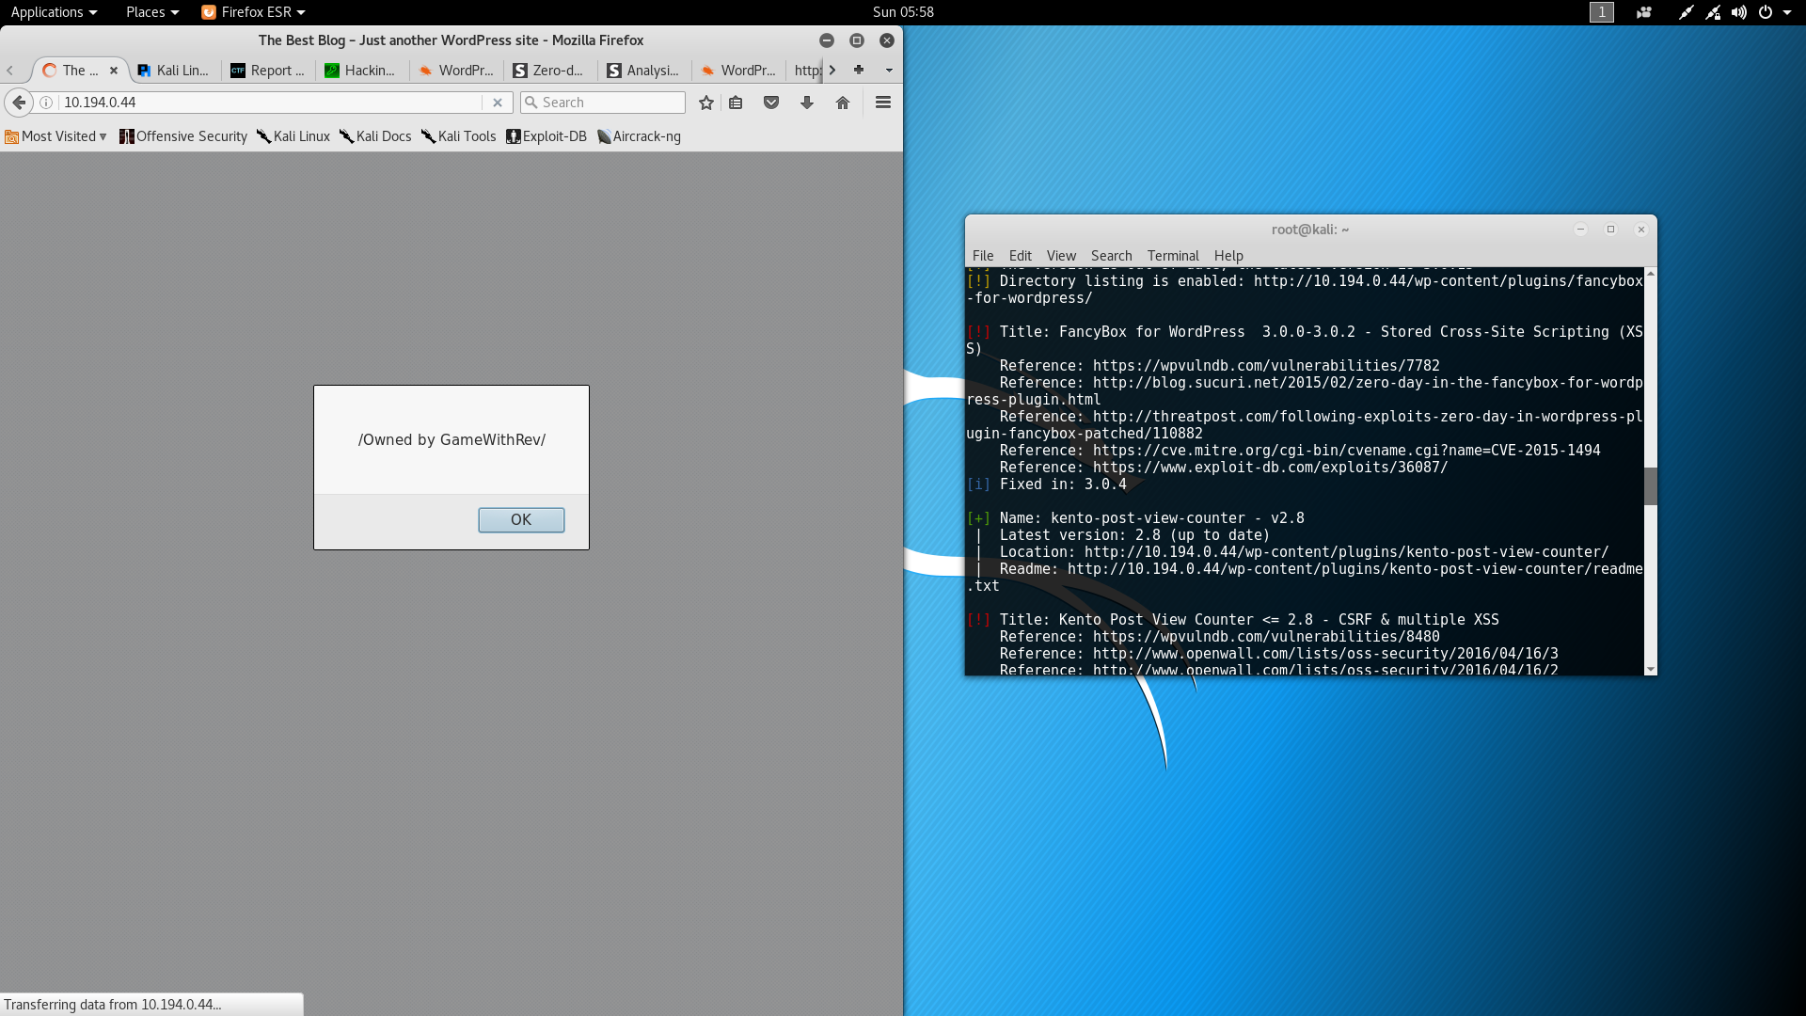Click terminal scroll up arrow

coord(1651,273)
